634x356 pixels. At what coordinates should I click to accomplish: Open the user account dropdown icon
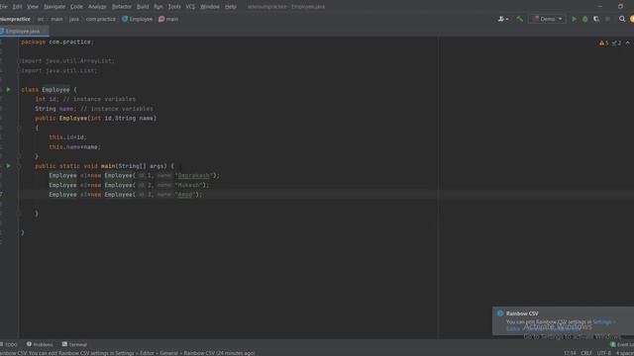pos(503,19)
